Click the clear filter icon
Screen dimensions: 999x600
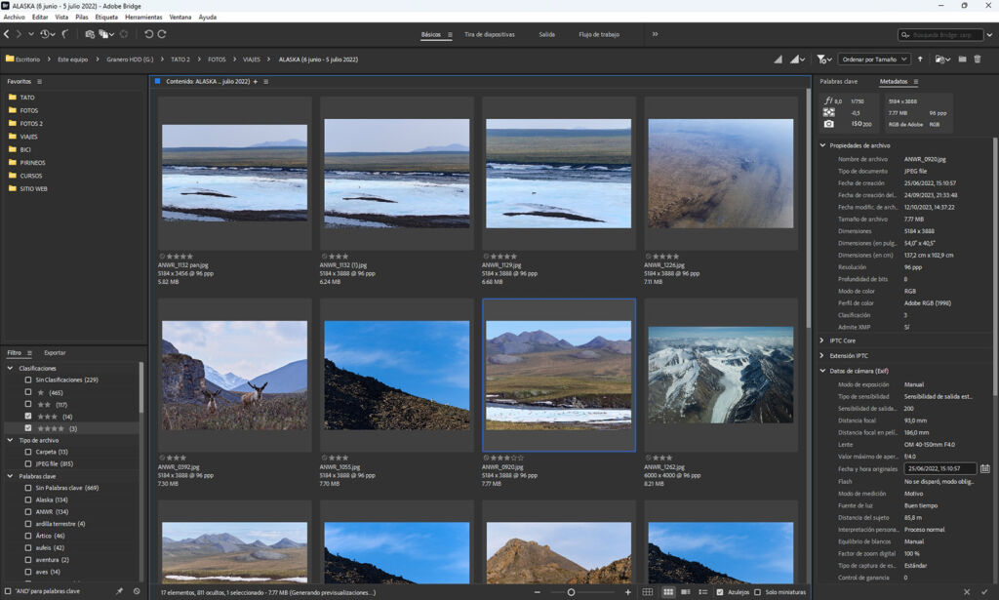[x=137, y=591]
